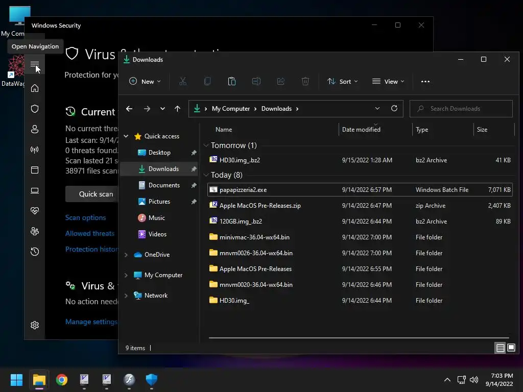Screen dimensions: 523x392
Task: Open Manage settings link
Action: (x=91, y=322)
